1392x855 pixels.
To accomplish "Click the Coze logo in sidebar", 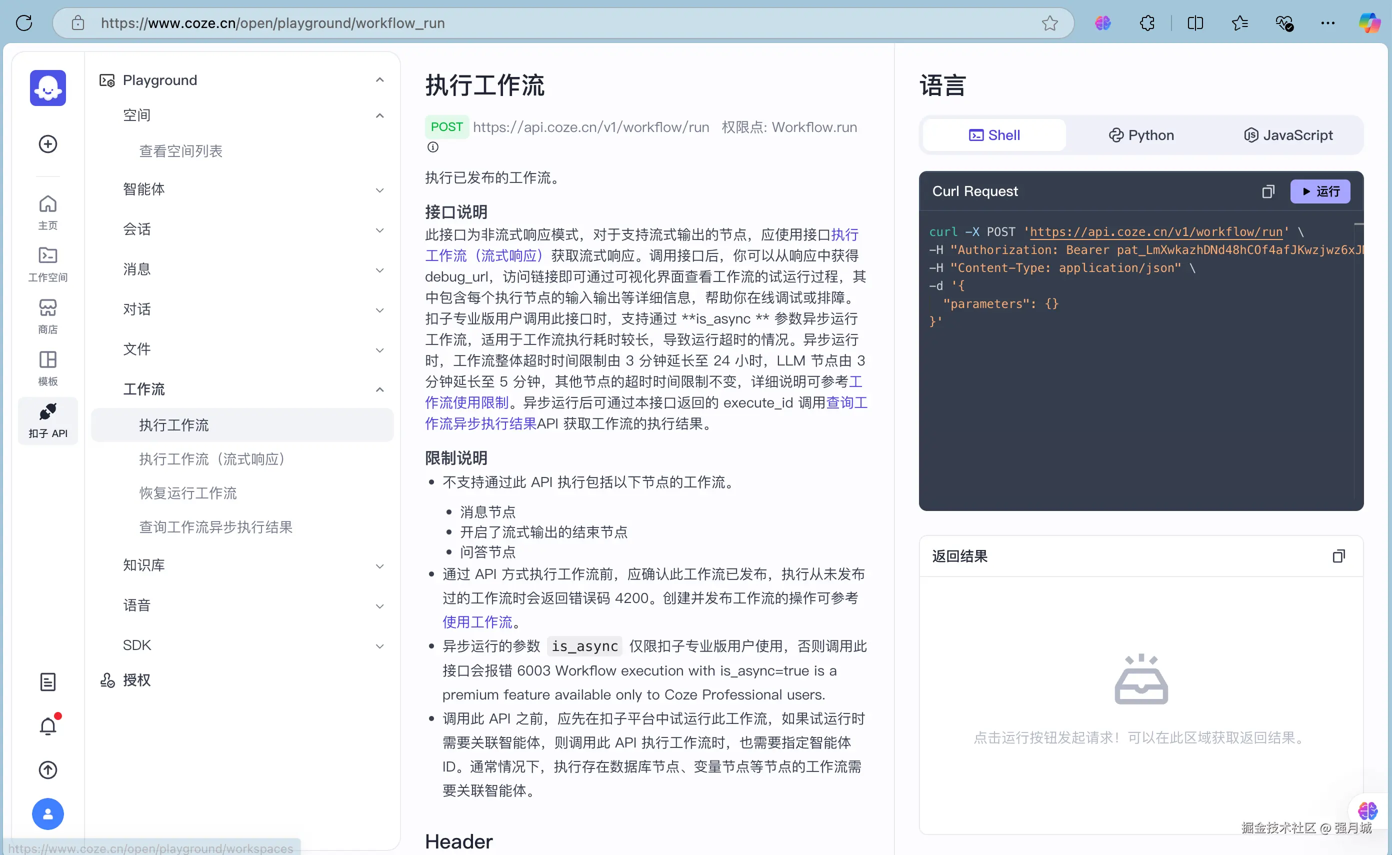I will pyautogui.click(x=47, y=87).
